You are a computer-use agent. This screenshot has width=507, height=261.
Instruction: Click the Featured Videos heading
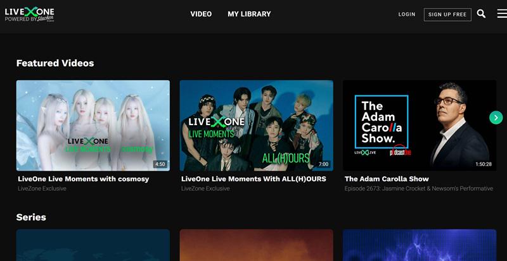click(55, 63)
